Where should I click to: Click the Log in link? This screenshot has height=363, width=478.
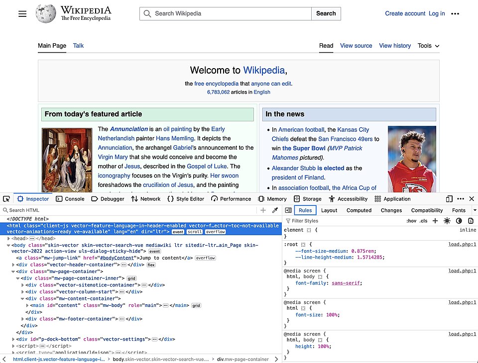click(437, 14)
